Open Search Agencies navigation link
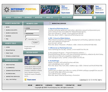 click(x=12, y=33)
